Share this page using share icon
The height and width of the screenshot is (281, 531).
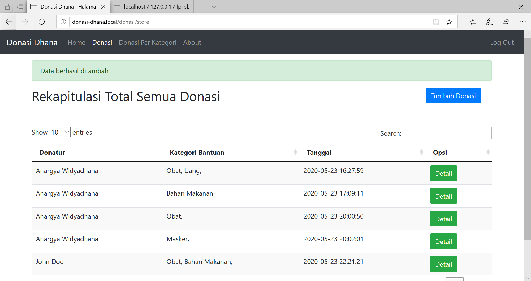pyautogui.click(x=506, y=22)
